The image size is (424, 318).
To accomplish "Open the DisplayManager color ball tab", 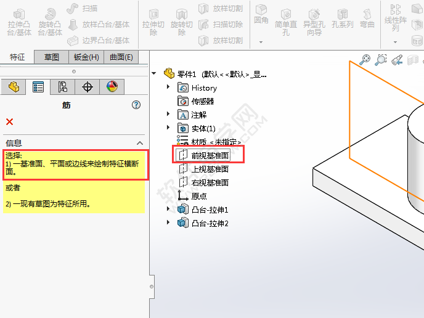I will pyautogui.click(x=112, y=87).
